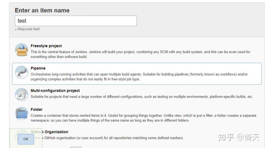Click the Required field hint text
Screen dimensions: 266x148
pyautogui.click(x=27, y=29)
